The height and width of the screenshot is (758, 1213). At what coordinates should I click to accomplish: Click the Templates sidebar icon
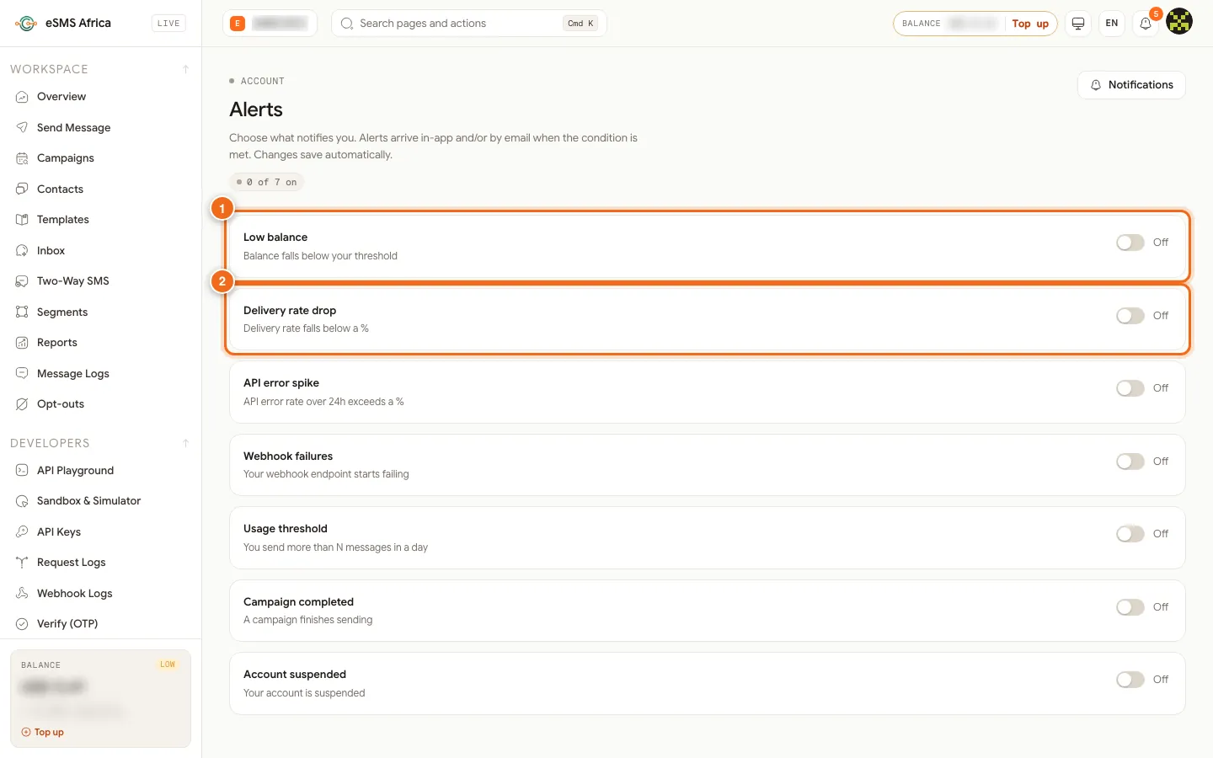[x=22, y=220]
